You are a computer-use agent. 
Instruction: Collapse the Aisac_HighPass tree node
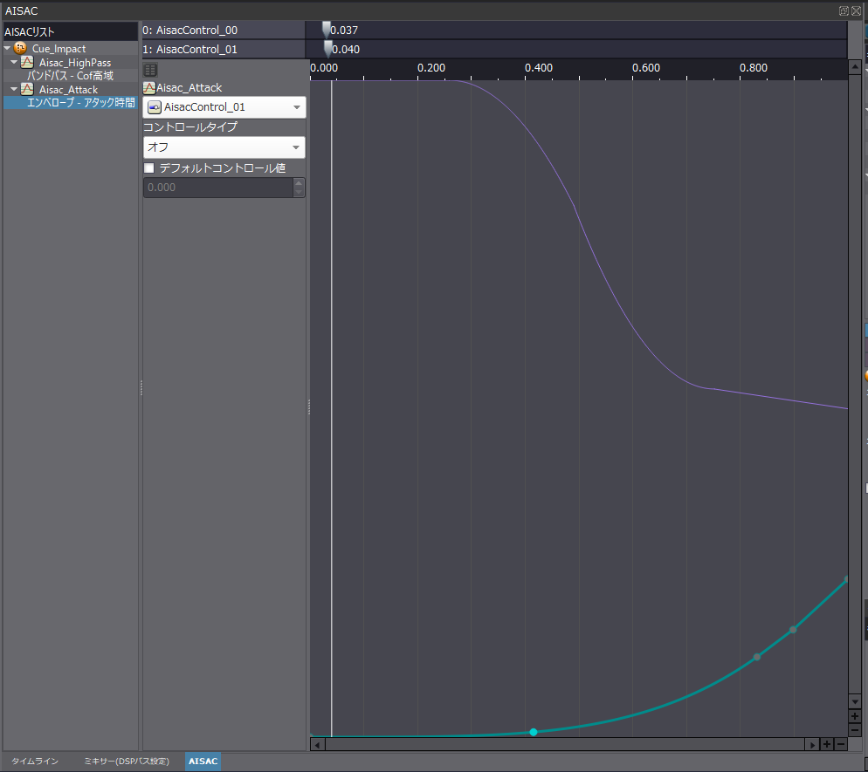click(14, 62)
